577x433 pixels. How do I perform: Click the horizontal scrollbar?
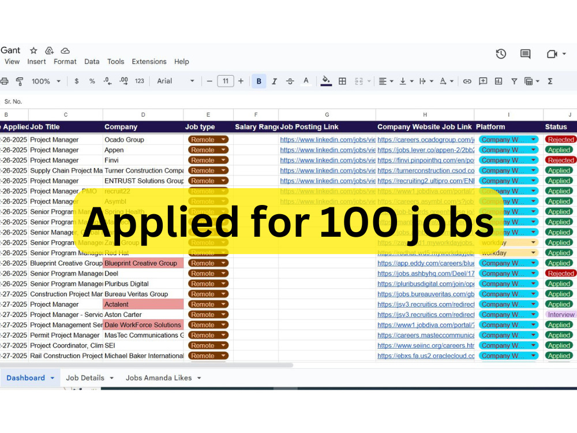click(x=147, y=365)
